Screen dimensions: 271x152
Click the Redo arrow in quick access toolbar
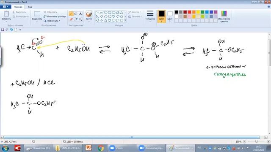tap(7, 30)
